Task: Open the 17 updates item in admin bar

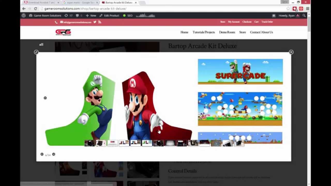Action: click(69, 16)
